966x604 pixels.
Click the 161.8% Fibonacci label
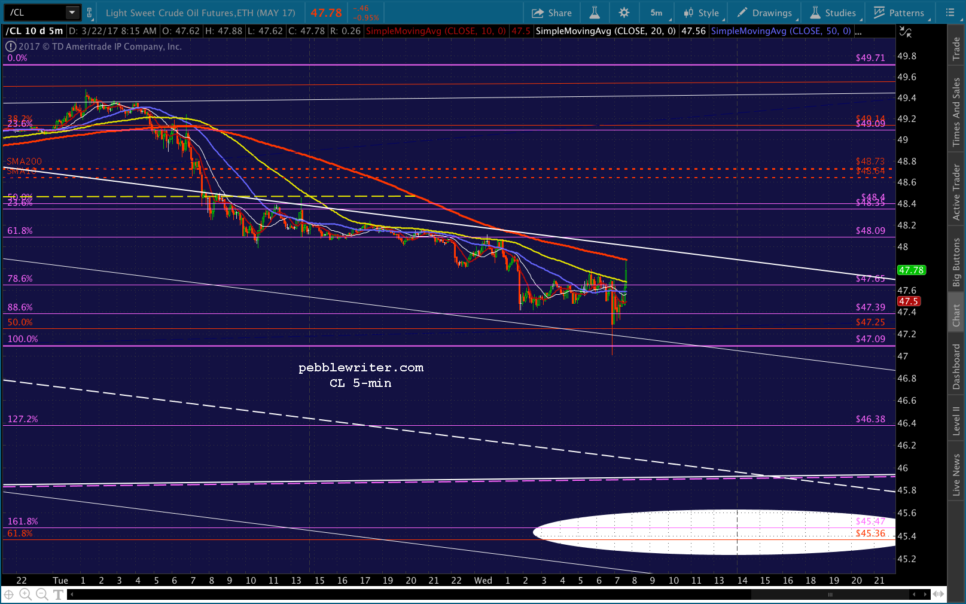23,521
